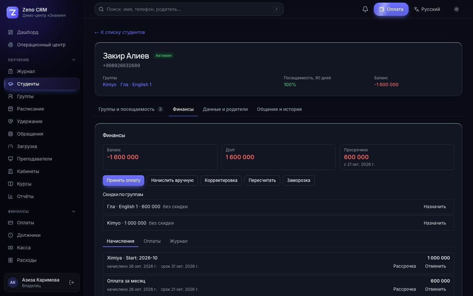473x296 pixels.
Task: Click the Пересчитать button
Action: [262, 180]
